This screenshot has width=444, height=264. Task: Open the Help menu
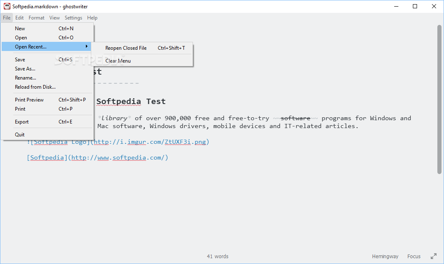point(92,17)
